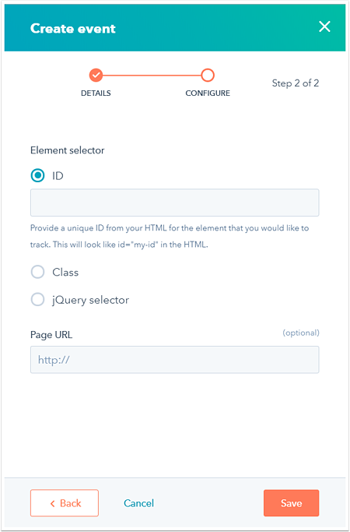Click the progress line between steps
The height and width of the screenshot is (532, 350).
pyautogui.click(x=152, y=76)
